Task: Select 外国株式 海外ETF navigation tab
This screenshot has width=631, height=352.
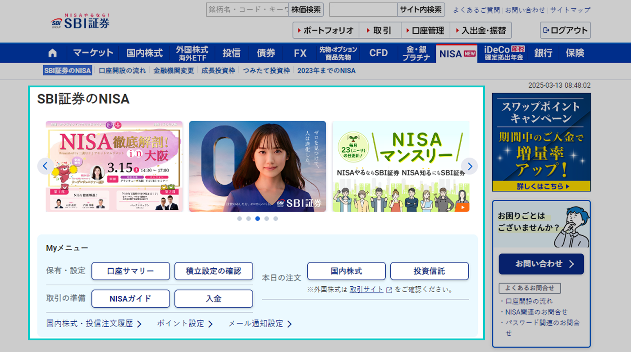Action: tap(193, 53)
